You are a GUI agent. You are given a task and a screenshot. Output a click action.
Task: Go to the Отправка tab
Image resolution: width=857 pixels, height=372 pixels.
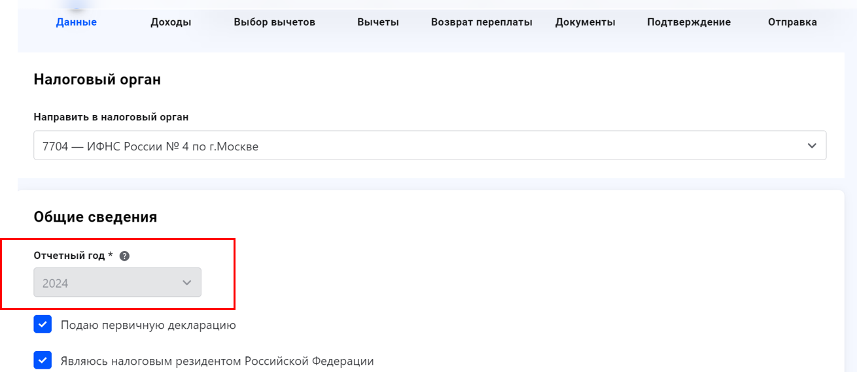tap(792, 22)
